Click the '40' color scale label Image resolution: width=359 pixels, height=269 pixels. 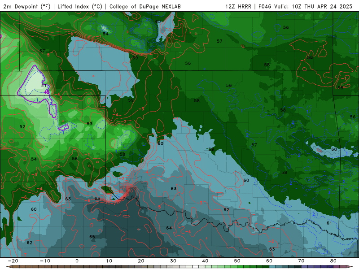(205, 261)
